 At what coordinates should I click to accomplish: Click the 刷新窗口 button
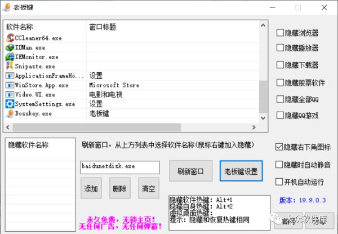click(190, 171)
